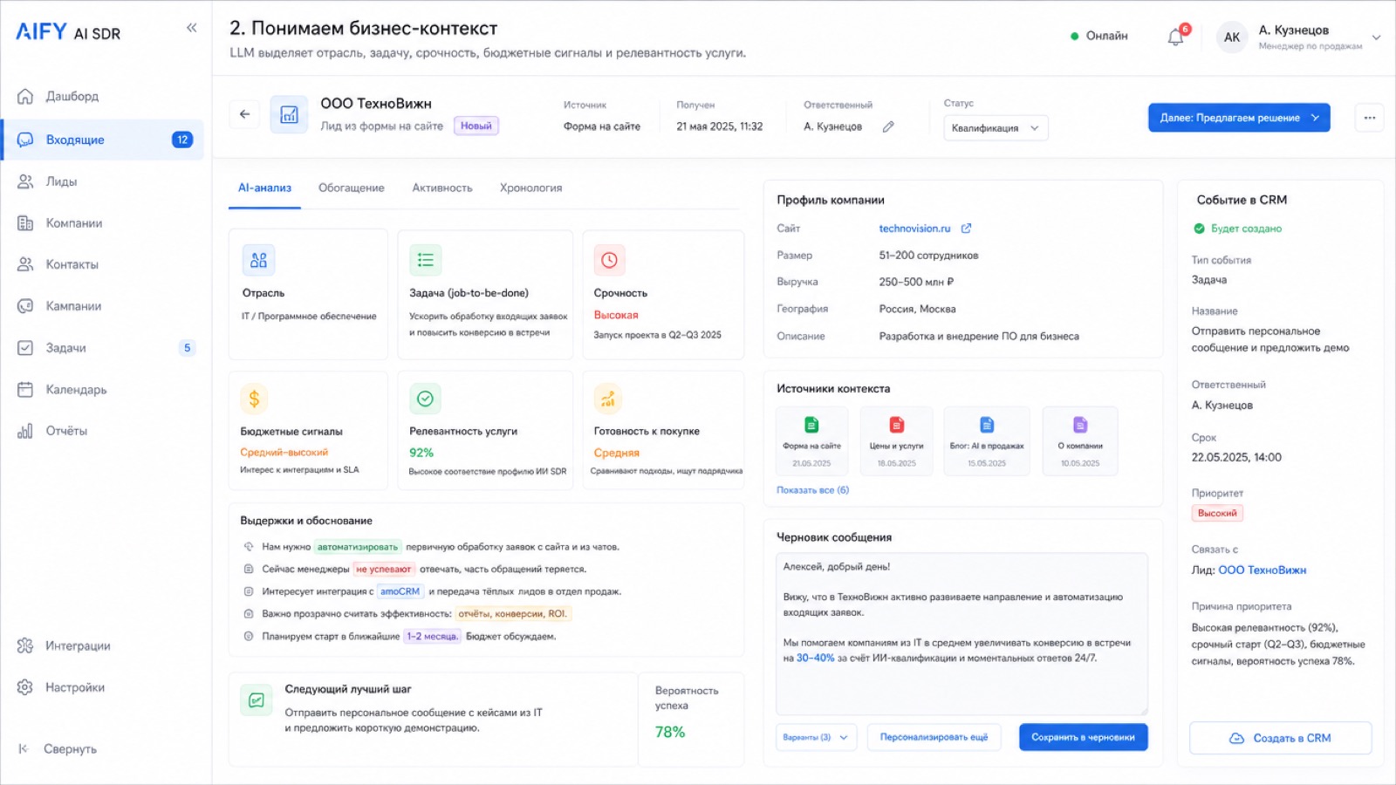Open Цены и услуги source document

pos(896,441)
